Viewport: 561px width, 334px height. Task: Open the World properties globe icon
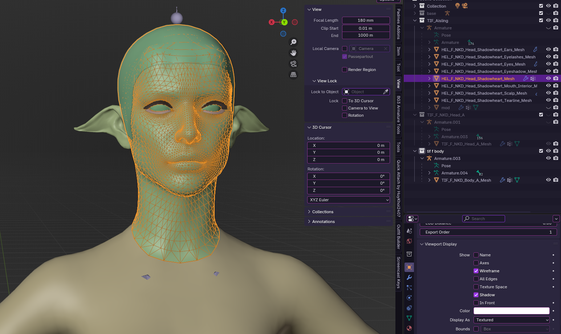point(409,241)
